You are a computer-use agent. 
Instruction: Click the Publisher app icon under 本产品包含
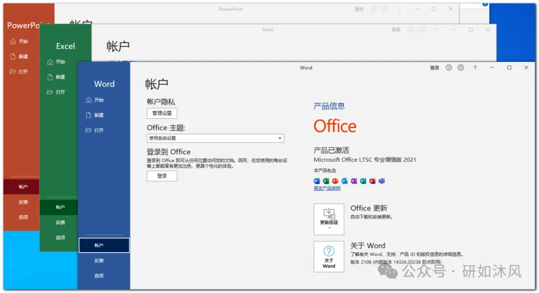[363, 181]
